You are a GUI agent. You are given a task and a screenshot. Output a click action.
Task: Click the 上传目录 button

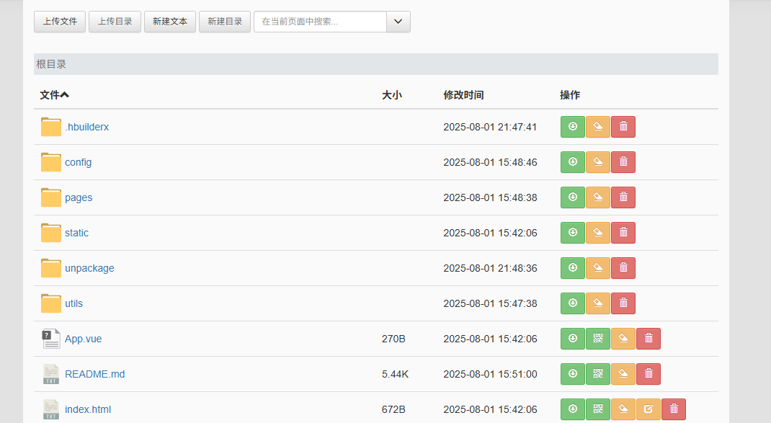coord(115,22)
